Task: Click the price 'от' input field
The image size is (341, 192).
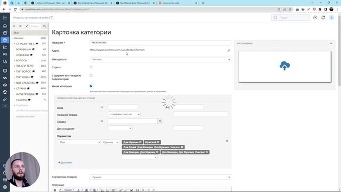Action: click(123, 107)
